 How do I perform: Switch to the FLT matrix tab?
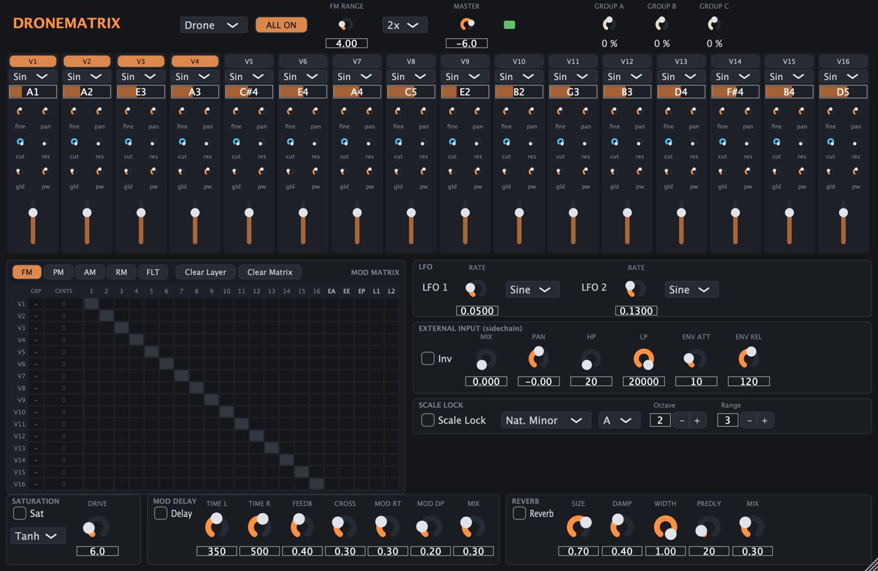pos(153,272)
